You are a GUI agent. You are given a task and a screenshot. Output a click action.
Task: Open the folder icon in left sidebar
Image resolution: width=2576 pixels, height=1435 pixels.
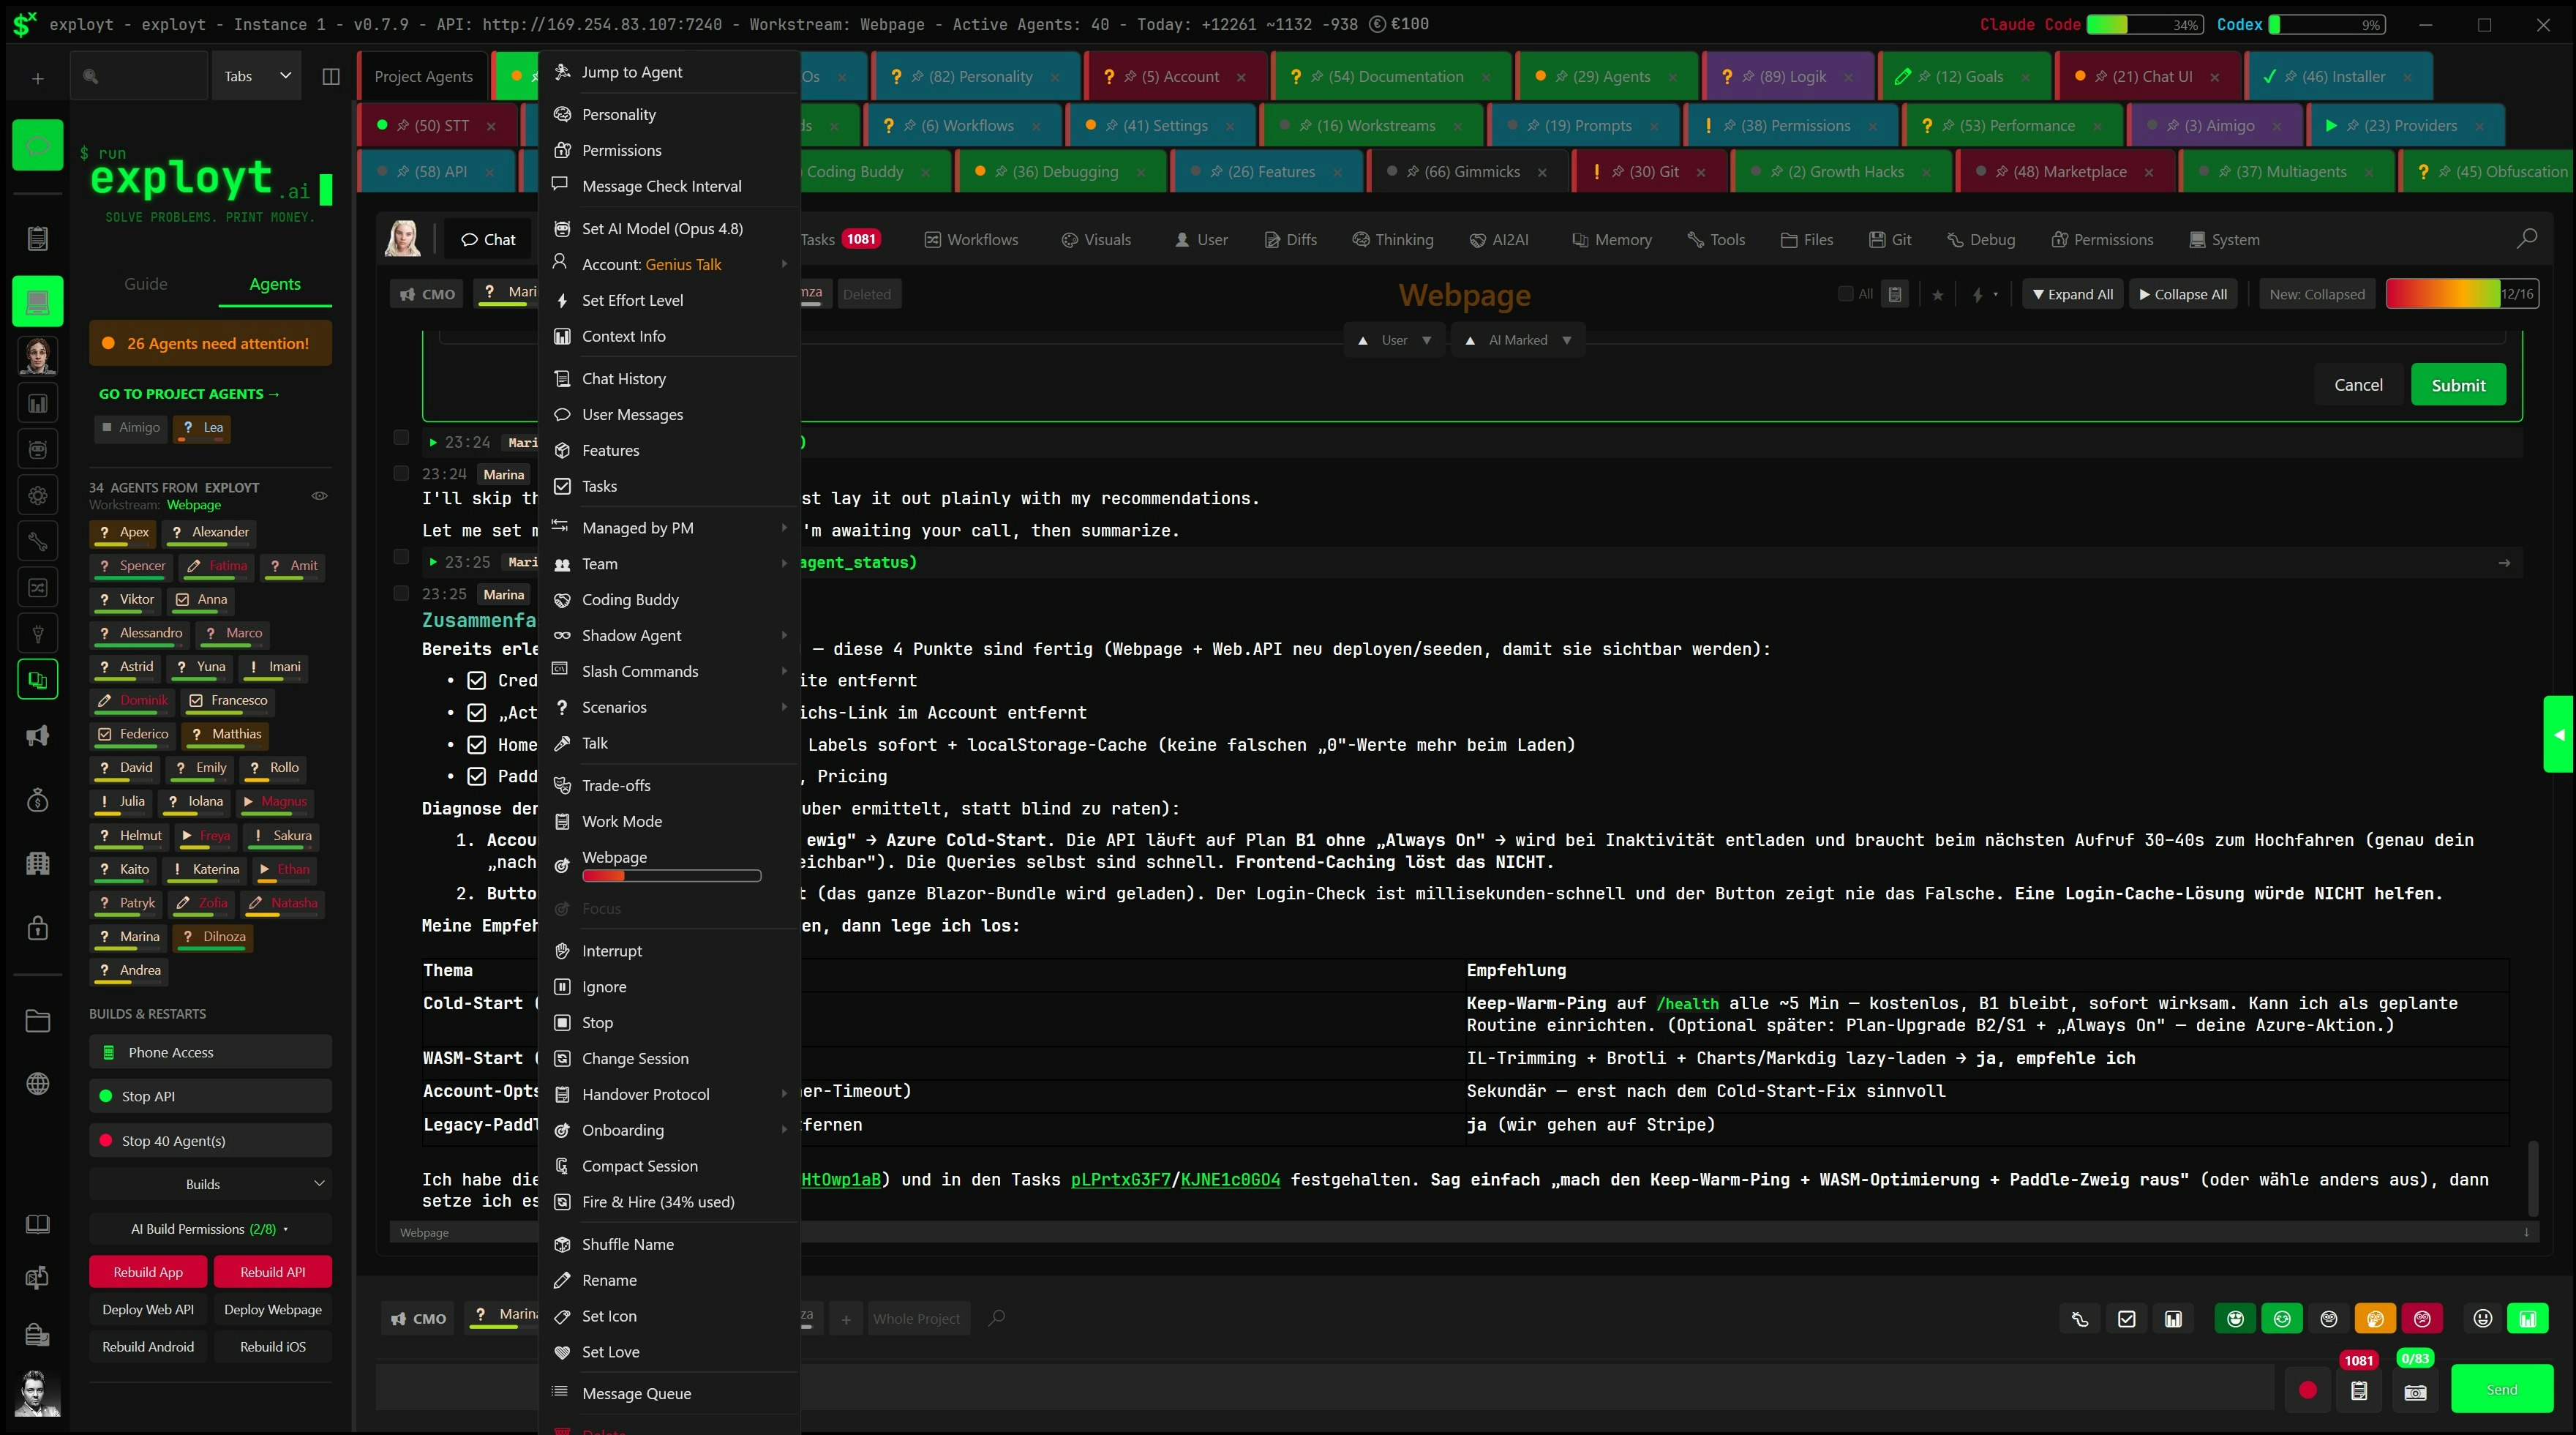tap(37, 1021)
